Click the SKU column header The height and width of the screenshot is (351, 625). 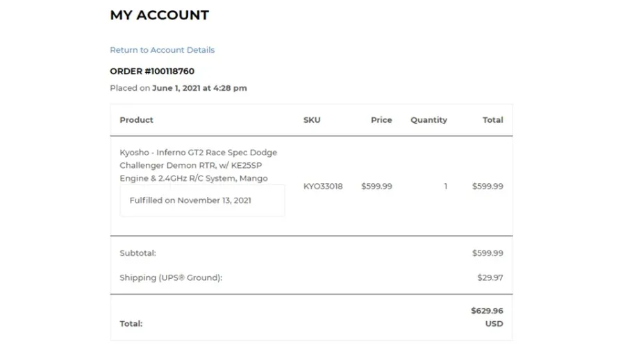pyautogui.click(x=312, y=120)
